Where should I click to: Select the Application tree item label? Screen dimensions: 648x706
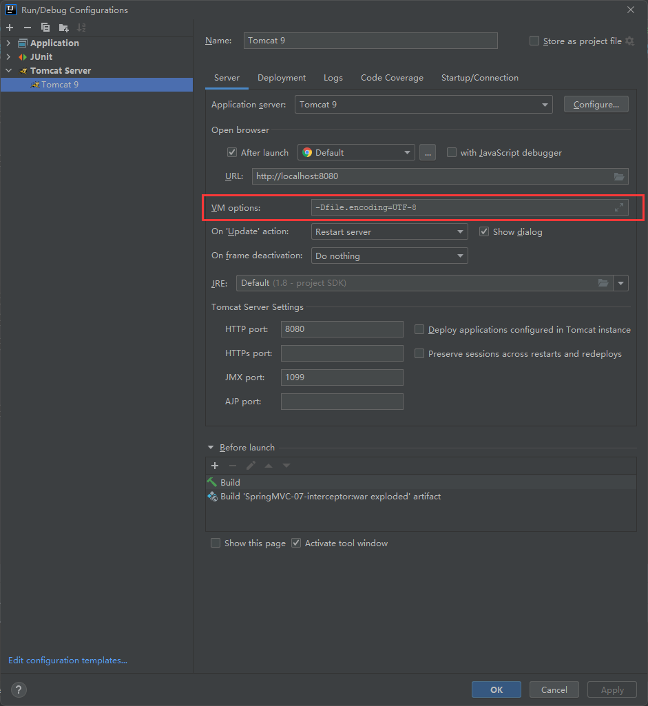54,43
